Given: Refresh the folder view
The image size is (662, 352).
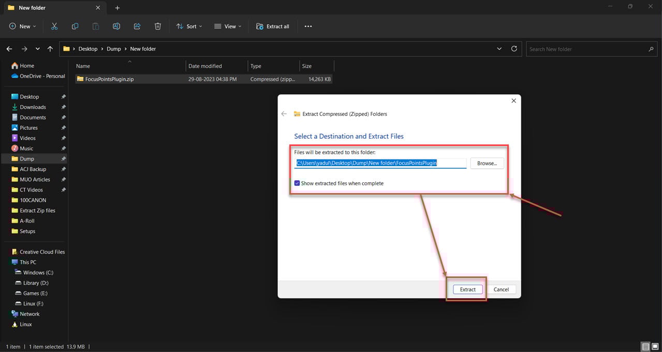Looking at the screenshot, I should pos(514,49).
